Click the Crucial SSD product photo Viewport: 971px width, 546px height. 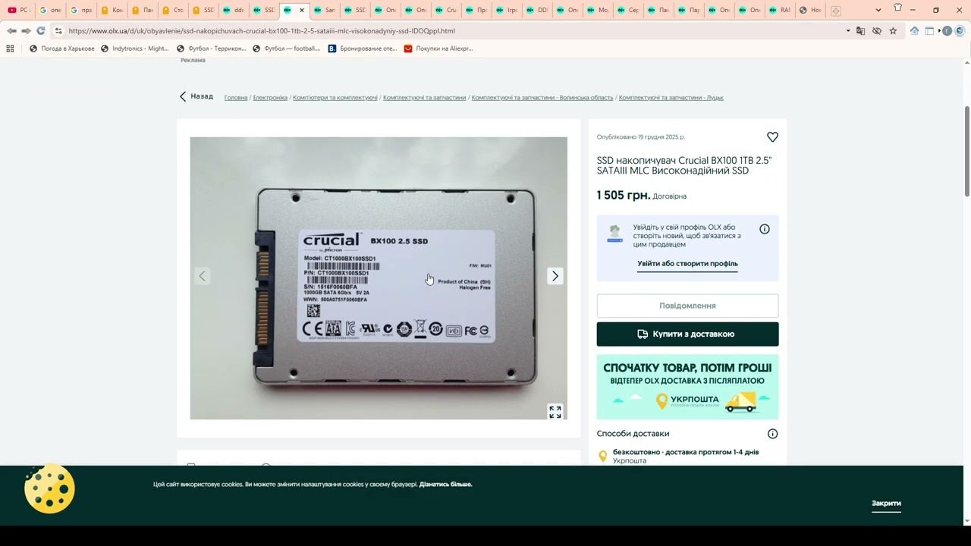pos(379,278)
